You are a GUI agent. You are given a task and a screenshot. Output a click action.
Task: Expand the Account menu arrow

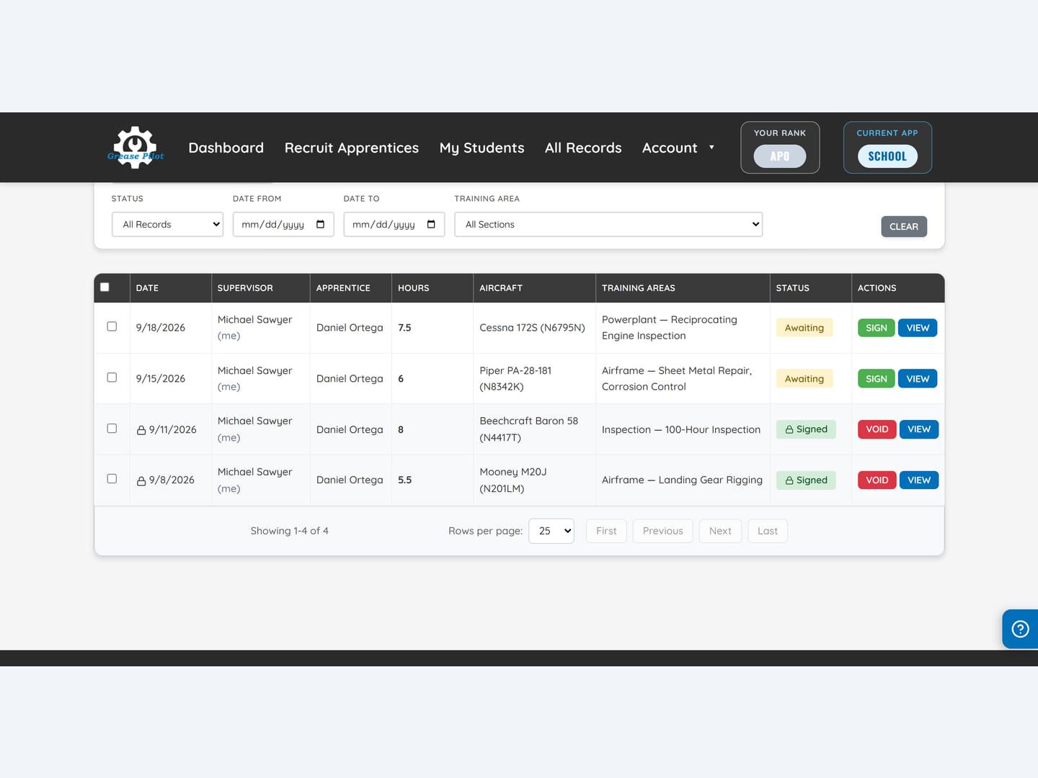(x=711, y=148)
